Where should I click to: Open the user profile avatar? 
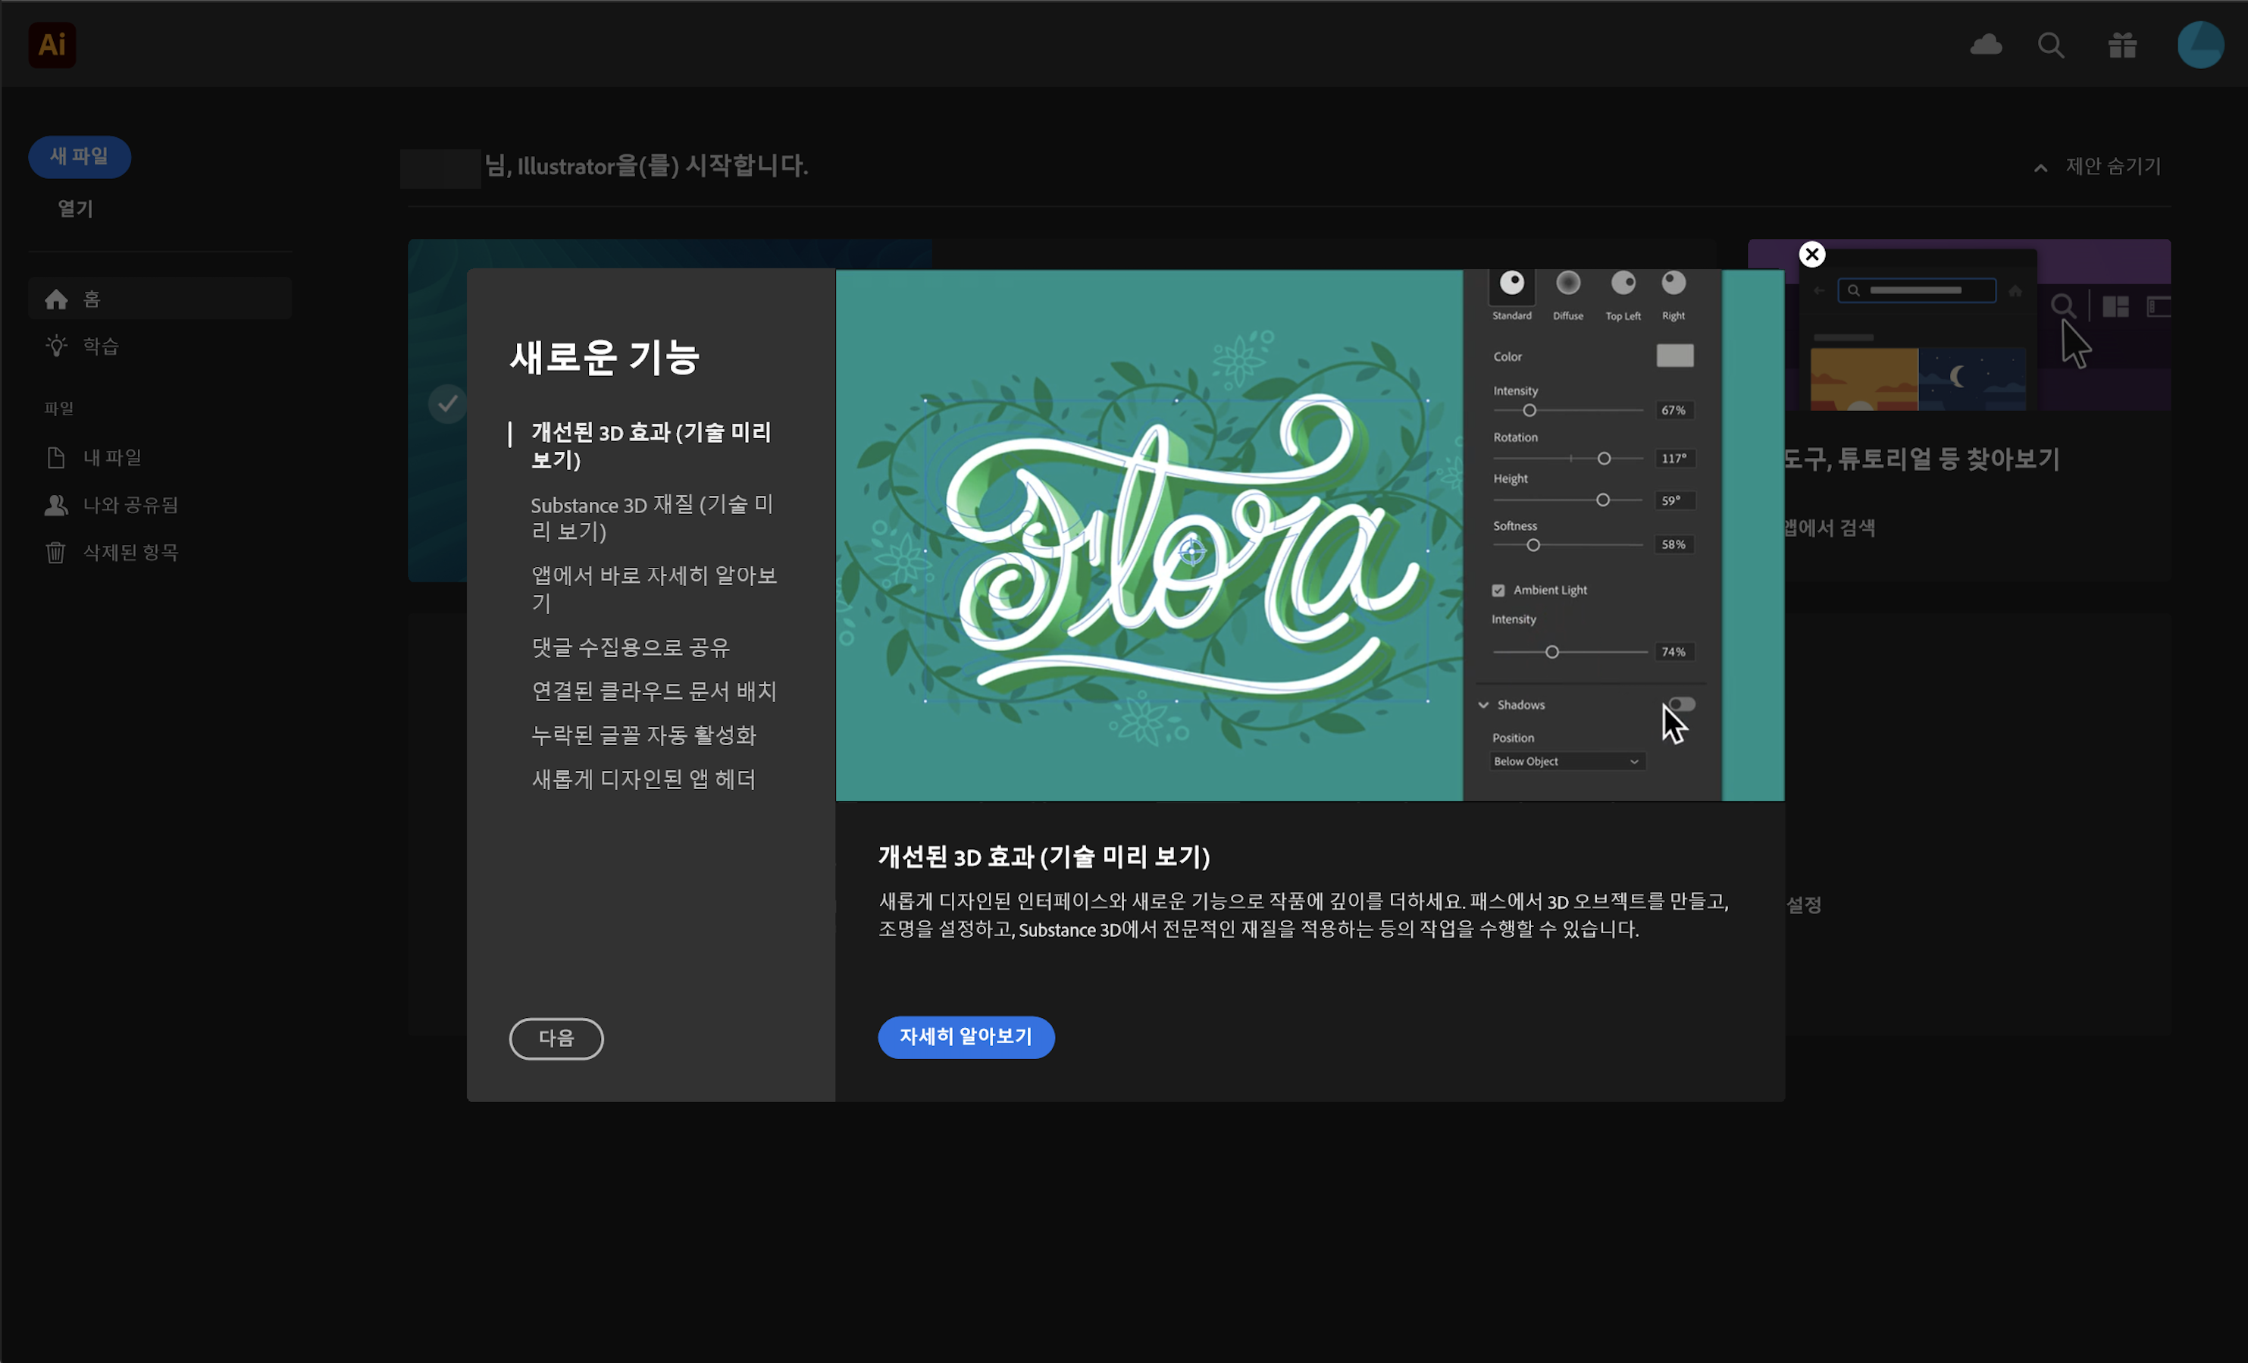(2199, 45)
